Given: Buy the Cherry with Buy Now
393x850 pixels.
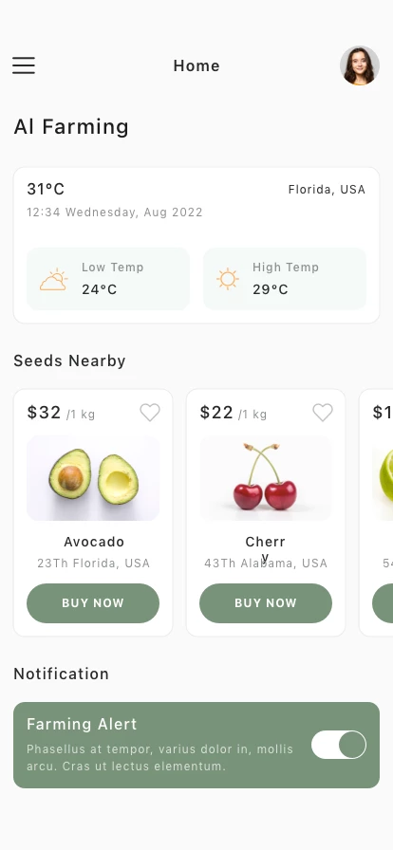Looking at the screenshot, I should [x=266, y=602].
